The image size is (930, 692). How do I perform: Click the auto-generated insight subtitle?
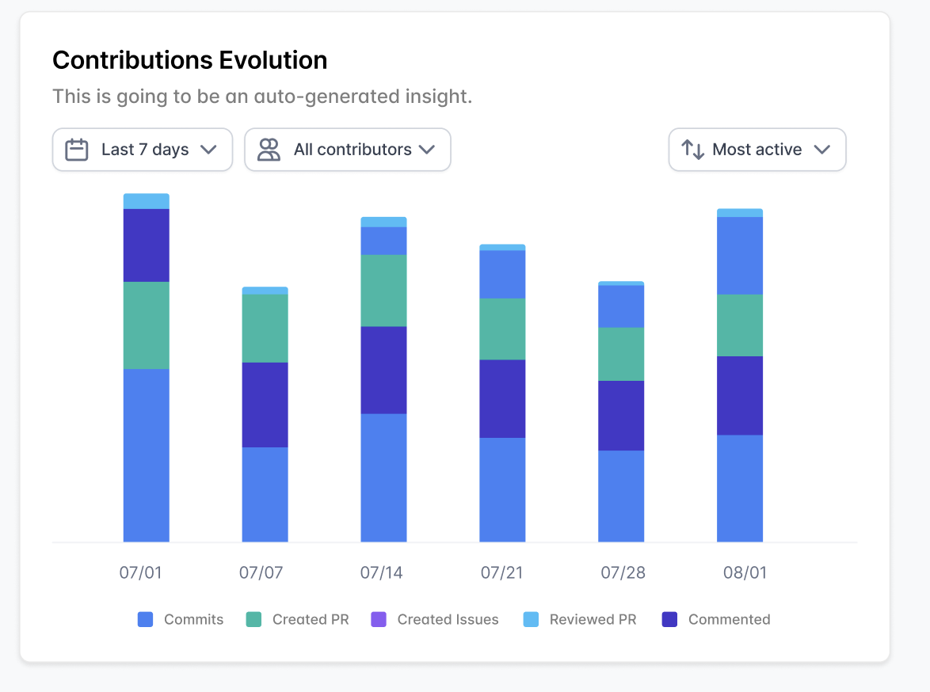point(262,96)
